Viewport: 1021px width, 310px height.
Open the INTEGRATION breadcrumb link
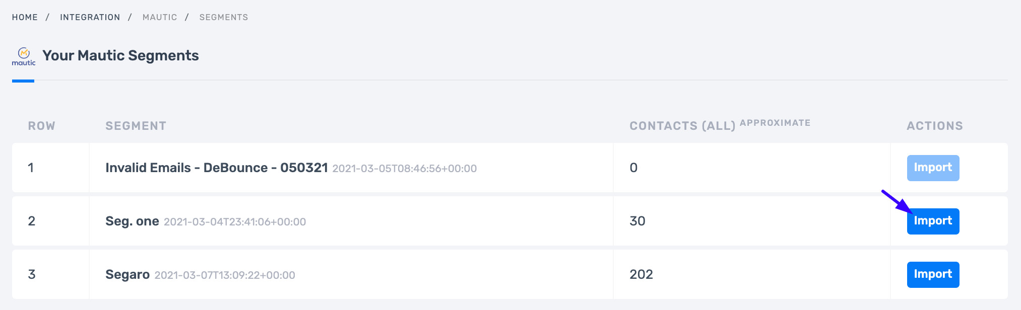(90, 17)
